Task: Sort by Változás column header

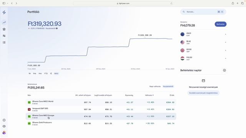Action: (x=149, y=95)
